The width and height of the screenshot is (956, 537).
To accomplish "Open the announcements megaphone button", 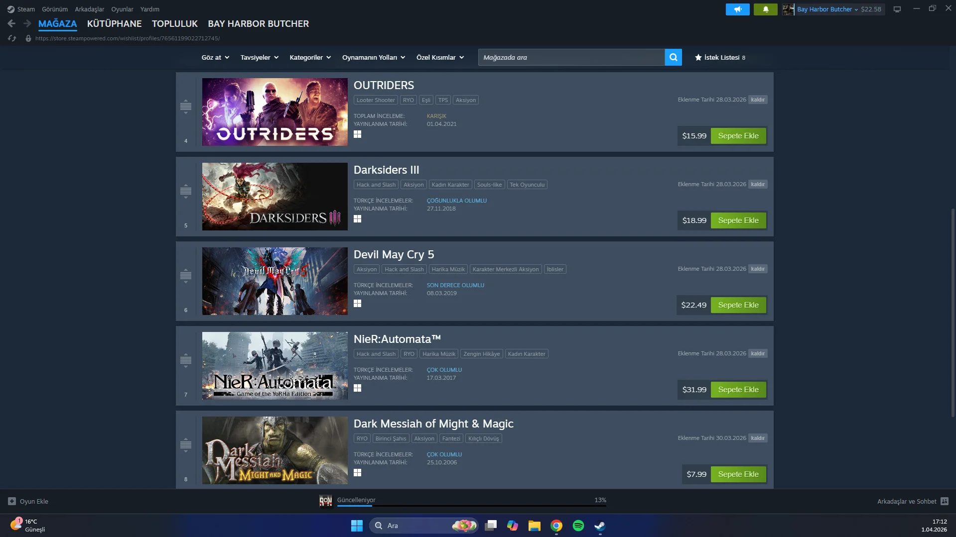I will (738, 9).
